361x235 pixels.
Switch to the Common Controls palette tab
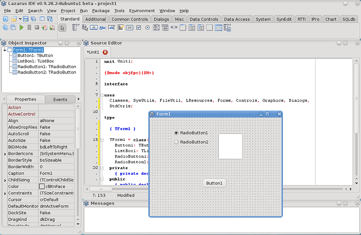130,19
